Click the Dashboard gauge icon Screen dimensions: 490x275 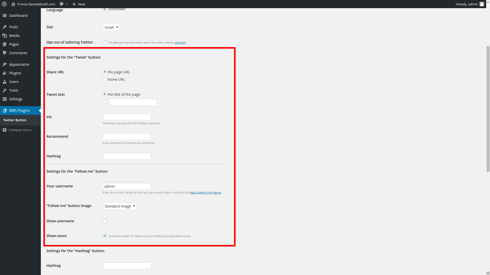coord(5,16)
